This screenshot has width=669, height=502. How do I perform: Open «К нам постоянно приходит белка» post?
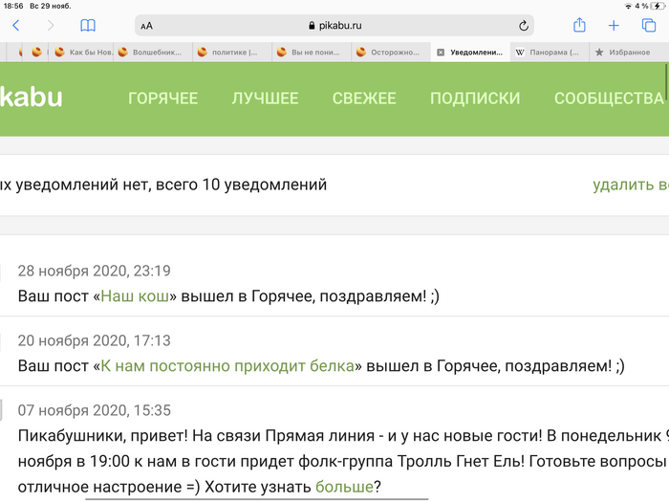pos(227,365)
